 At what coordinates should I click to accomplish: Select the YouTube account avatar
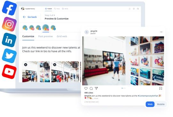(32, 28)
